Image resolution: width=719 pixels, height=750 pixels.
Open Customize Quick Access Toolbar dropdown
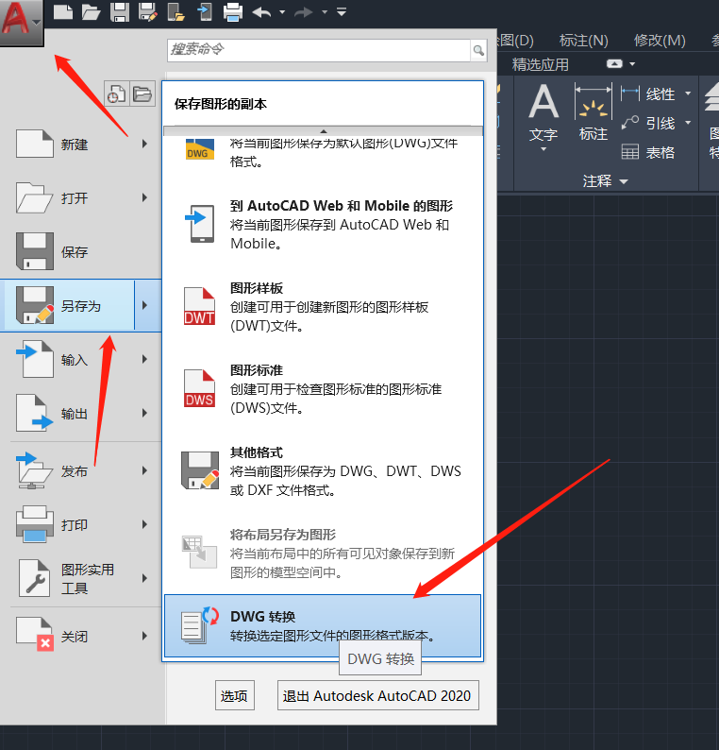(x=342, y=11)
